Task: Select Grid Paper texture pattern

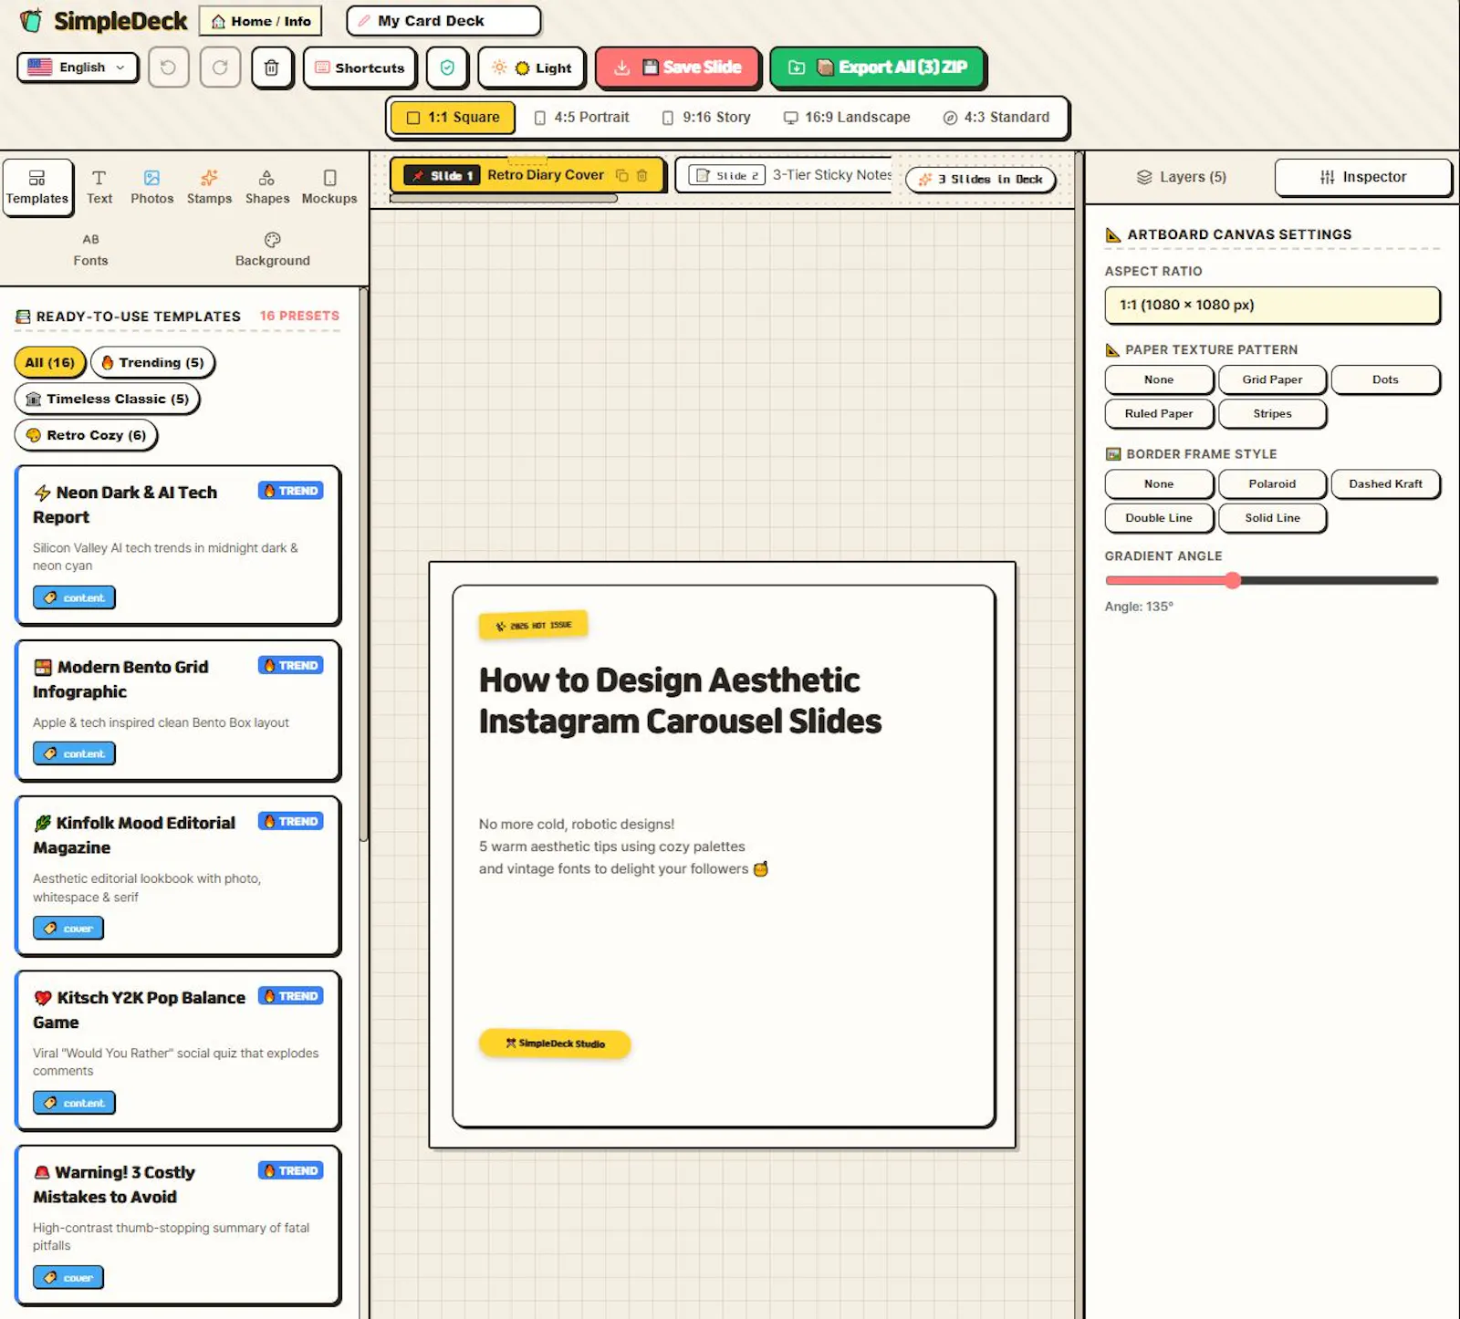Action: 1272,379
